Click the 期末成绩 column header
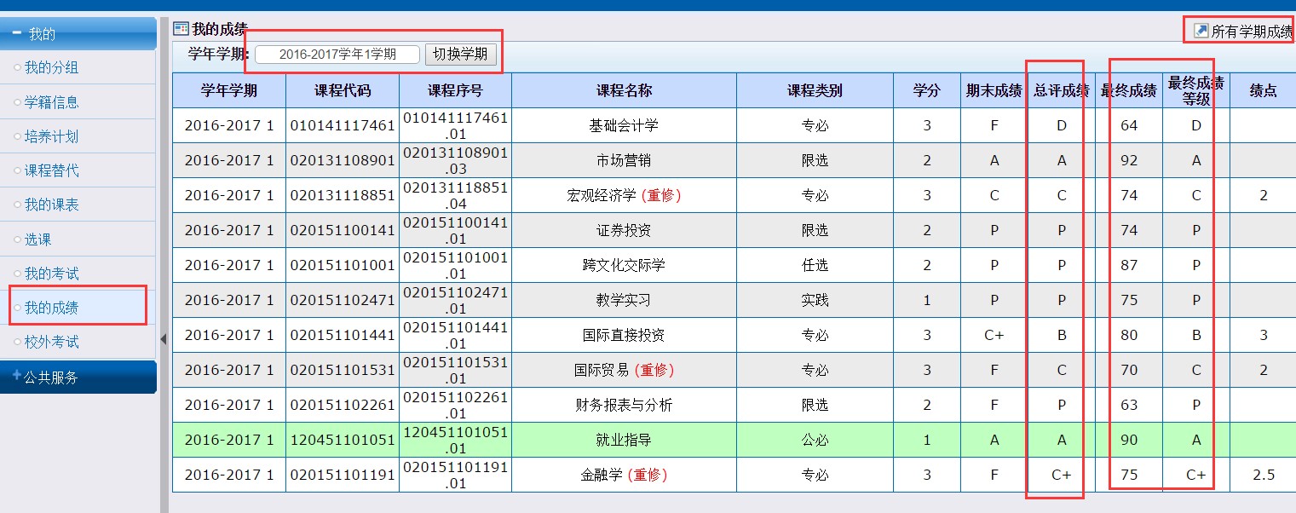 tap(994, 90)
